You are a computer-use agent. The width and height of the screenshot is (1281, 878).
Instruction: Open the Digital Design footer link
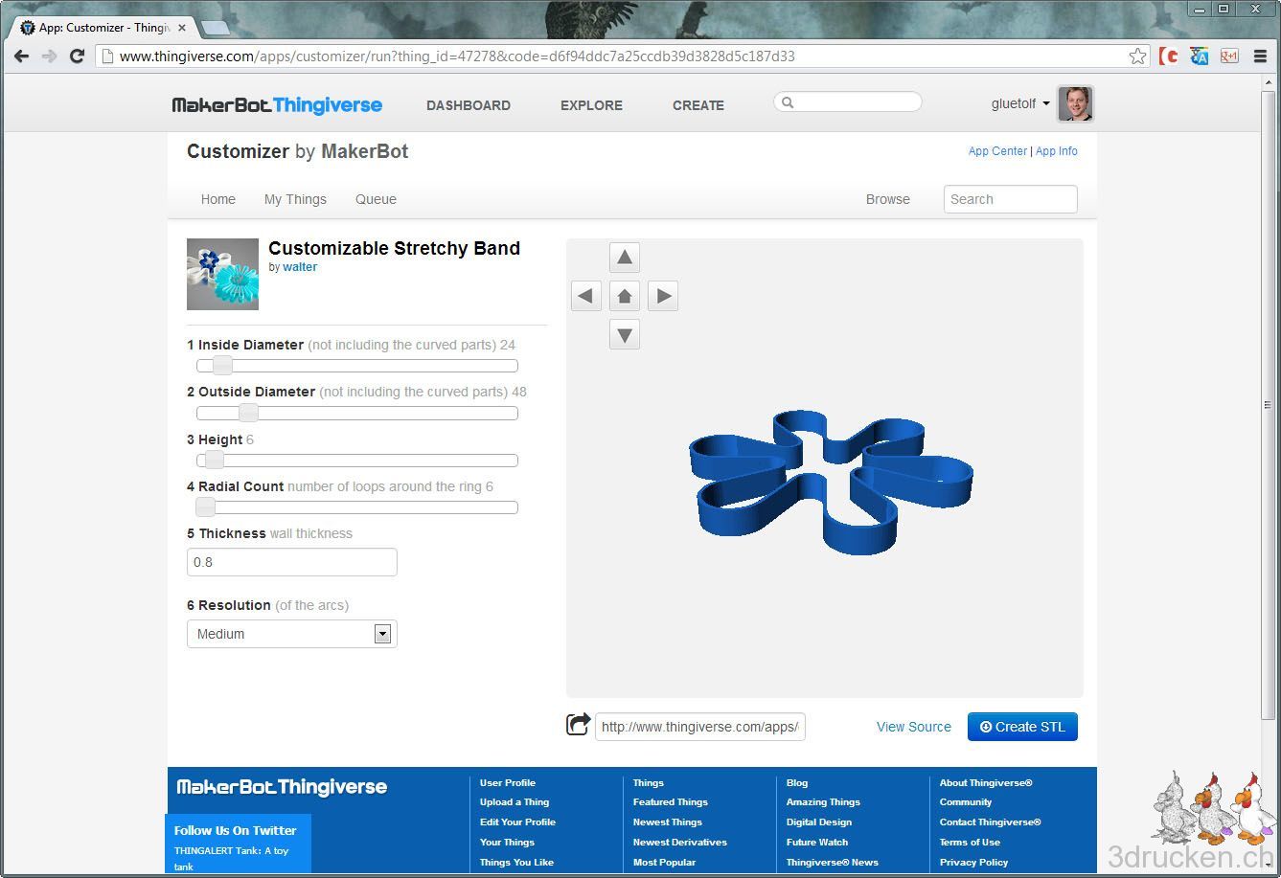[x=819, y=822]
